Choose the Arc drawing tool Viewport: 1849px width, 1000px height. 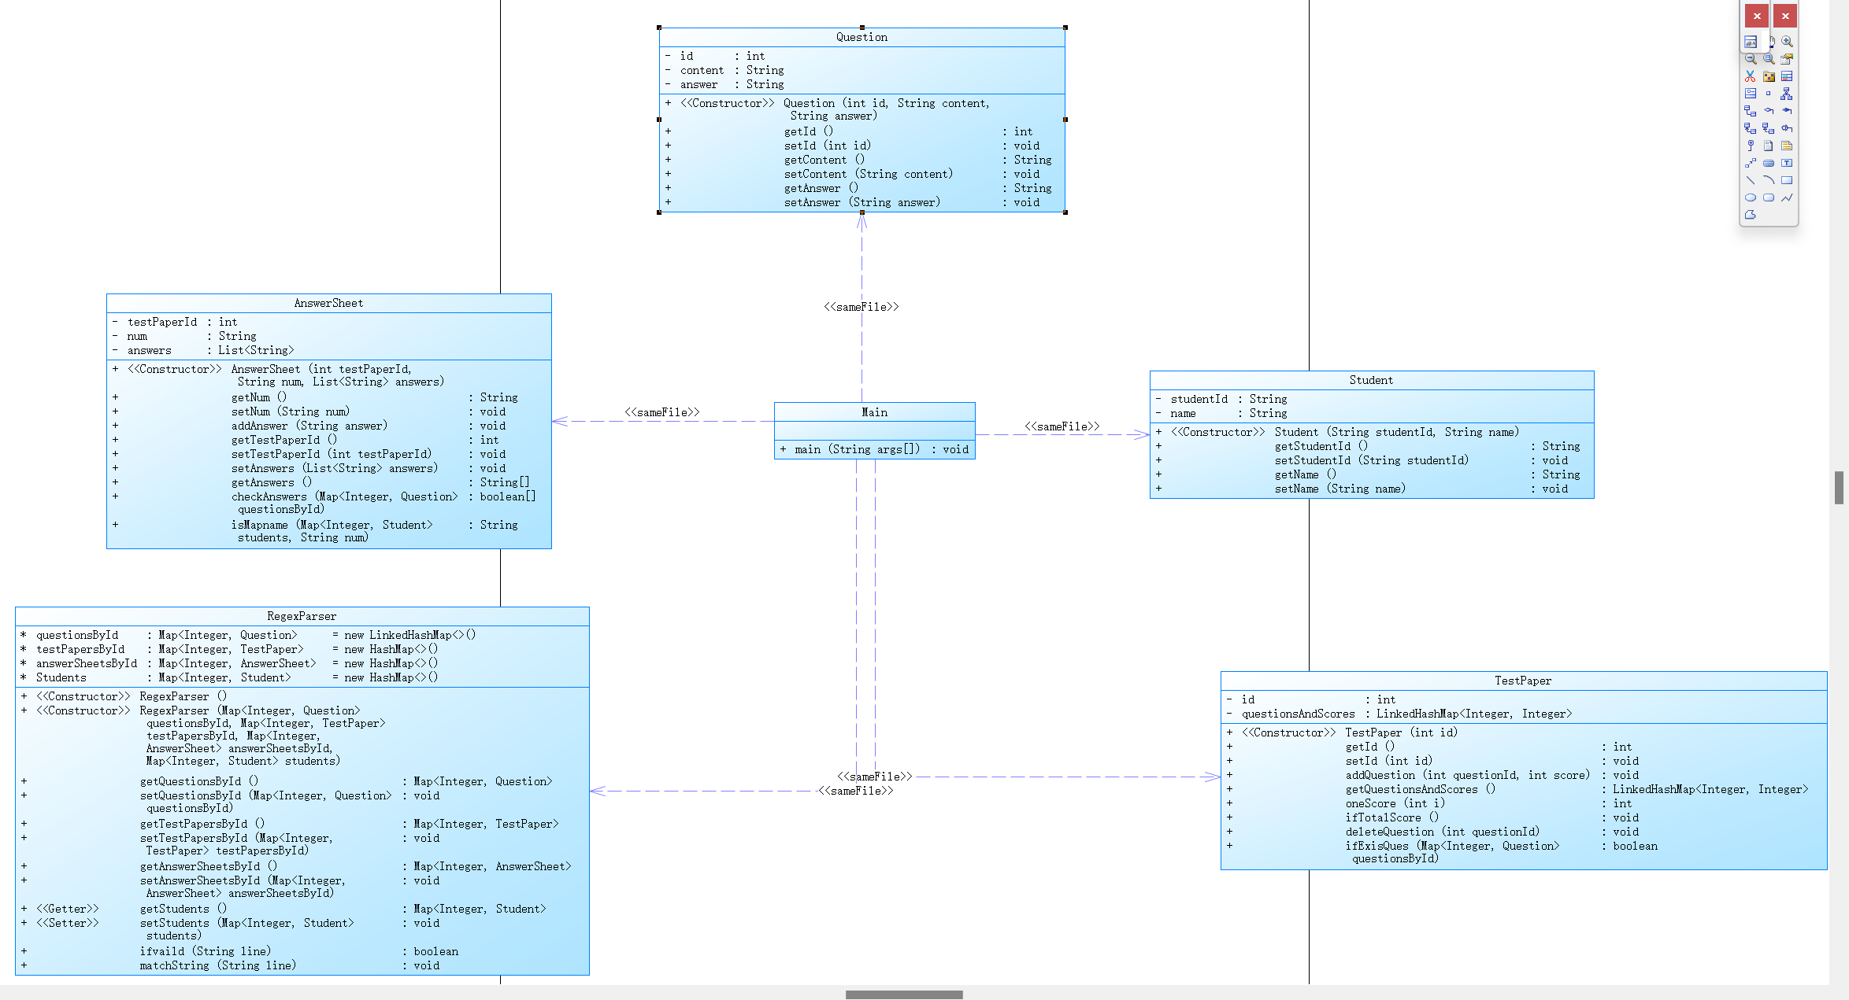click(x=1769, y=180)
